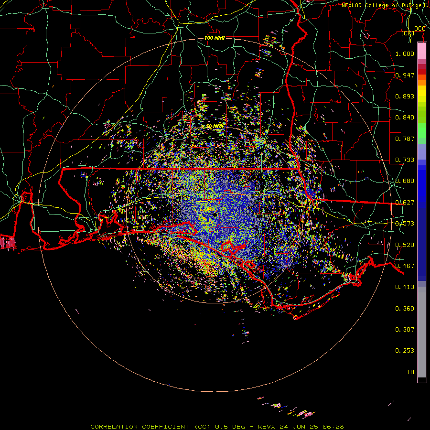430x430 pixels.
Task: Click the 0.733 legend value
Action: click(405, 160)
